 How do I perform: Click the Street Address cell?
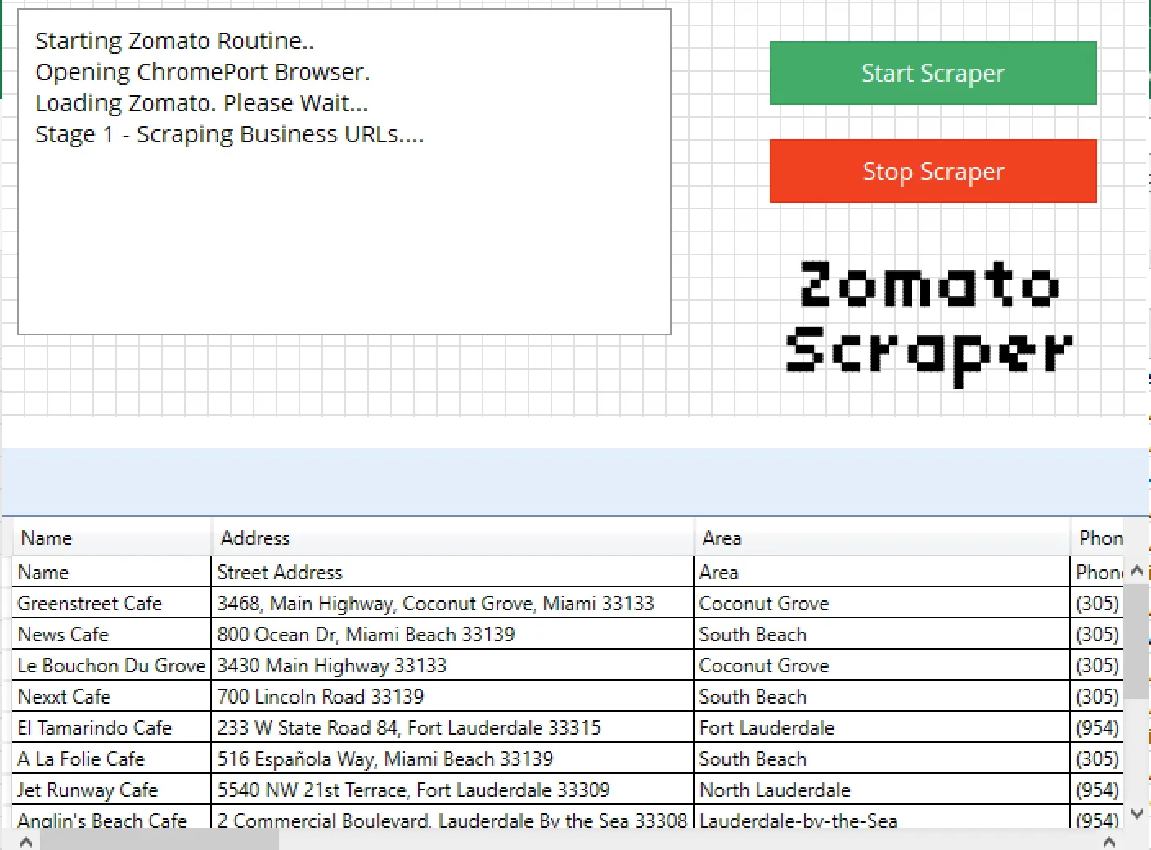pyautogui.click(x=452, y=572)
